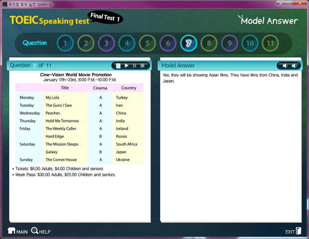The width and height of the screenshot is (309, 239).
Task: Navigate to question 8
Action: pos(209,43)
